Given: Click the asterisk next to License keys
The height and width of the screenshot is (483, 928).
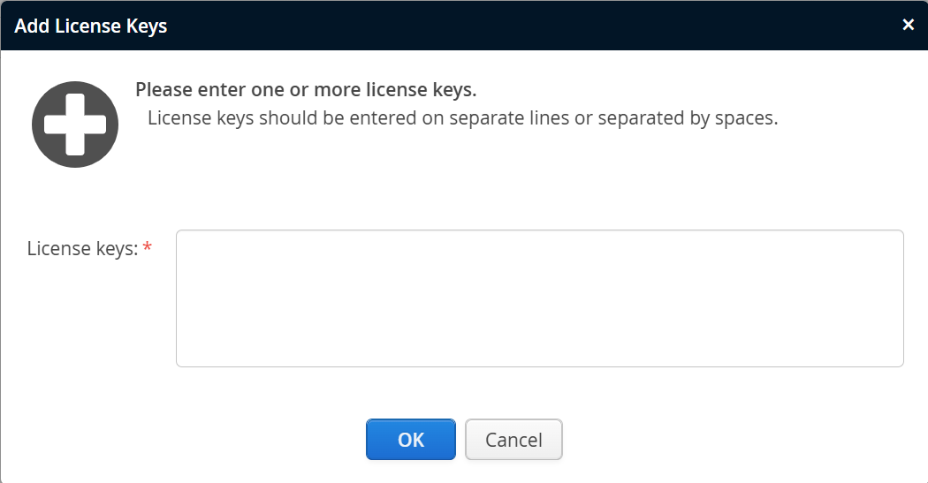Looking at the screenshot, I should [x=147, y=248].
